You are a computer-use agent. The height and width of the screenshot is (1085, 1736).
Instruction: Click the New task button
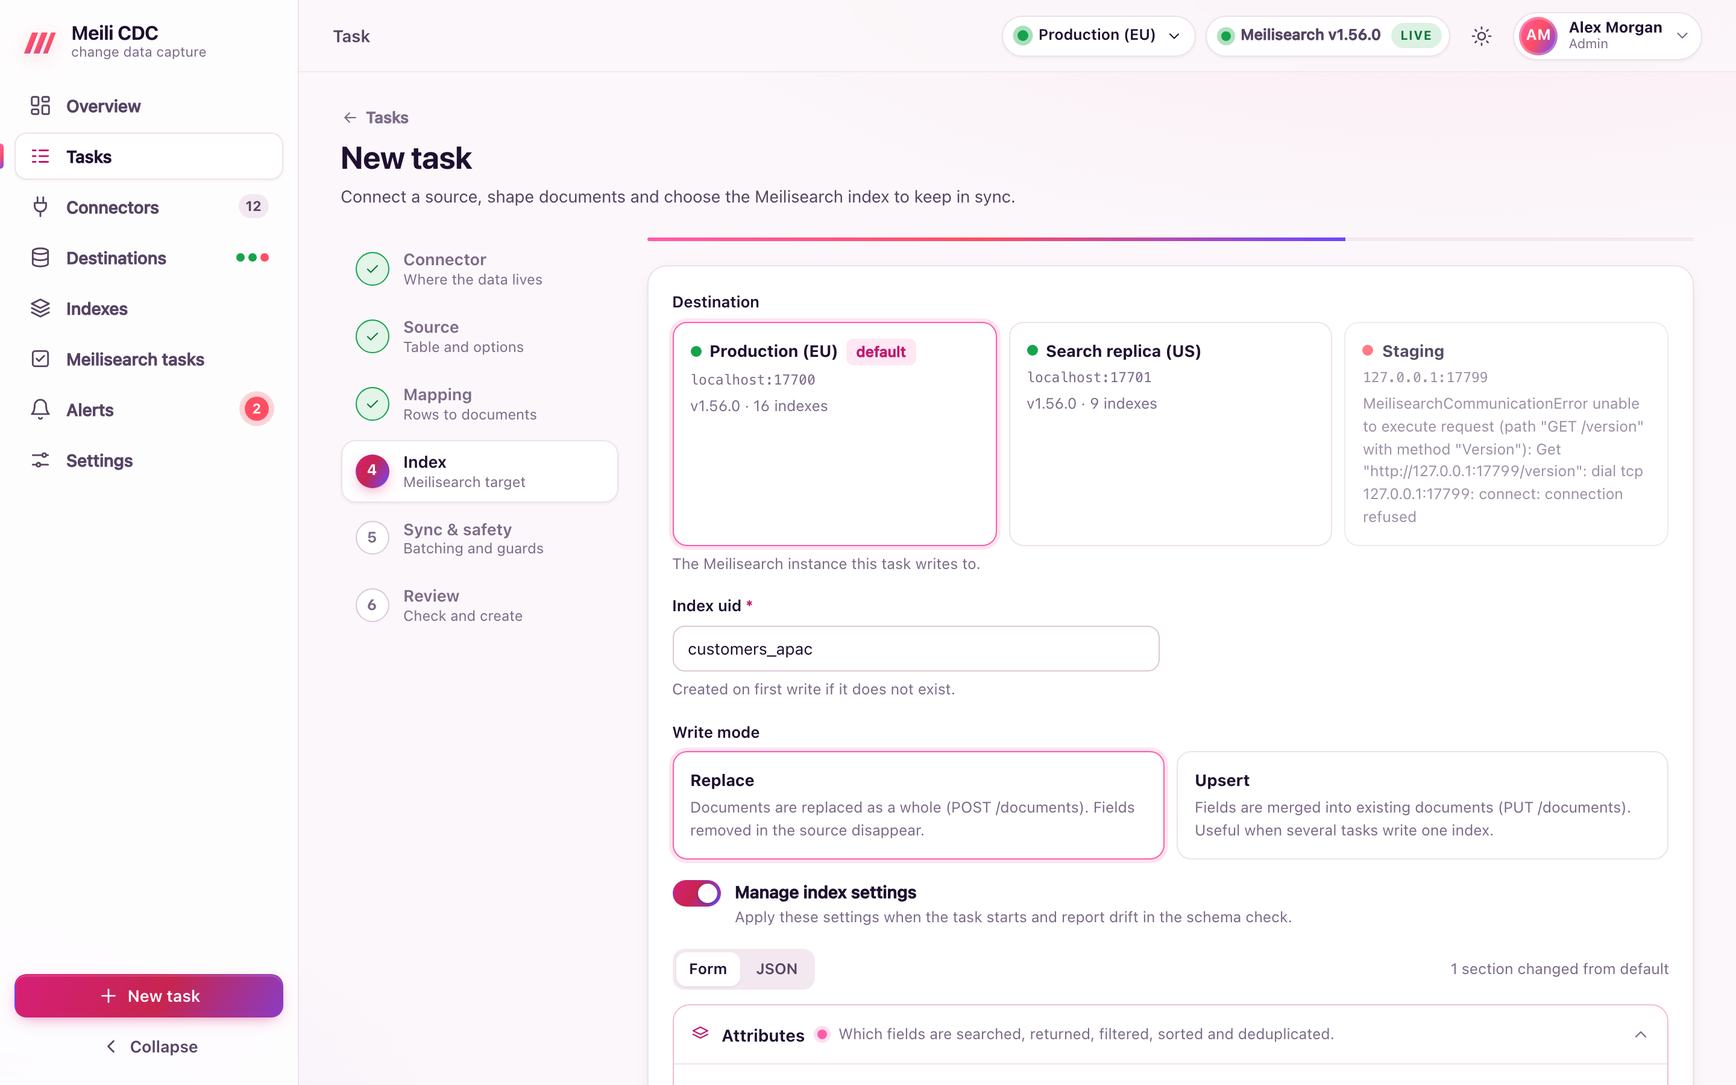pyautogui.click(x=149, y=996)
